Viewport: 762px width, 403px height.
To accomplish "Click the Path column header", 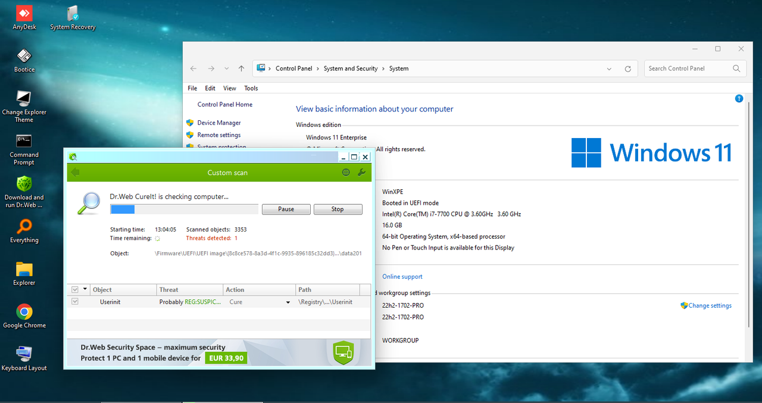I will (327, 290).
